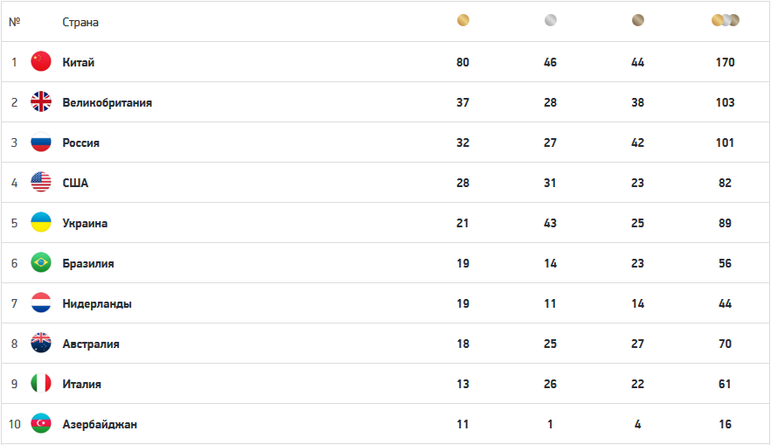
Task: Click the total medals column header
Action: (x=725, y=21)
